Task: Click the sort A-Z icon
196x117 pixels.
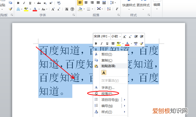Action: pyautogui.click(x=109, y=9)
